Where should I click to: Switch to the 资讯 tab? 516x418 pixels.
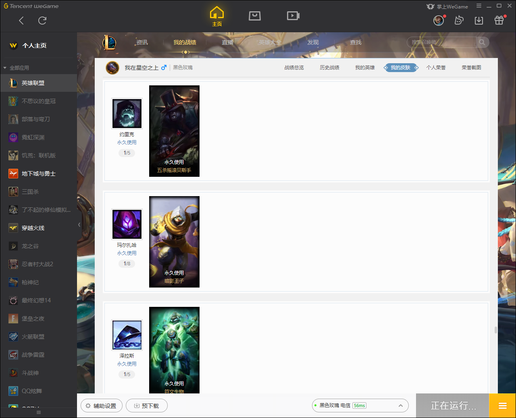(x=142, y=42)
